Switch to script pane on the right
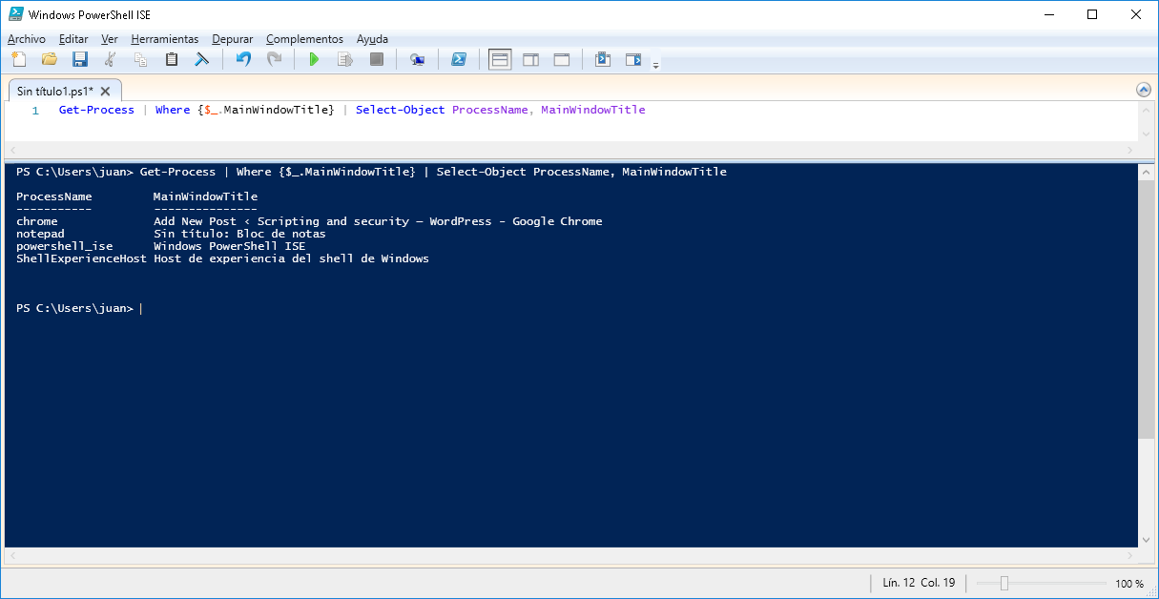 click(530, 59)
